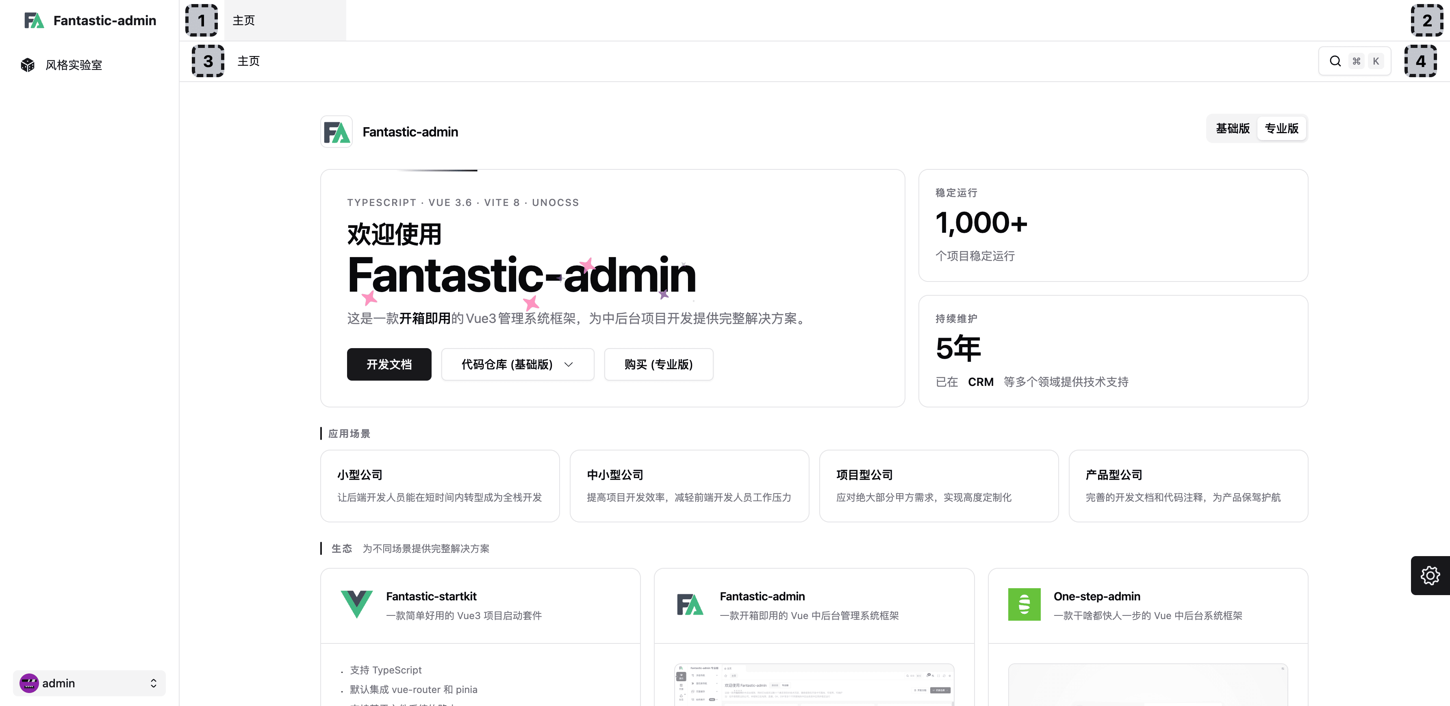Click the One-step-admin card title
Screen dimensions: 1450x706
pos(1096,596)
